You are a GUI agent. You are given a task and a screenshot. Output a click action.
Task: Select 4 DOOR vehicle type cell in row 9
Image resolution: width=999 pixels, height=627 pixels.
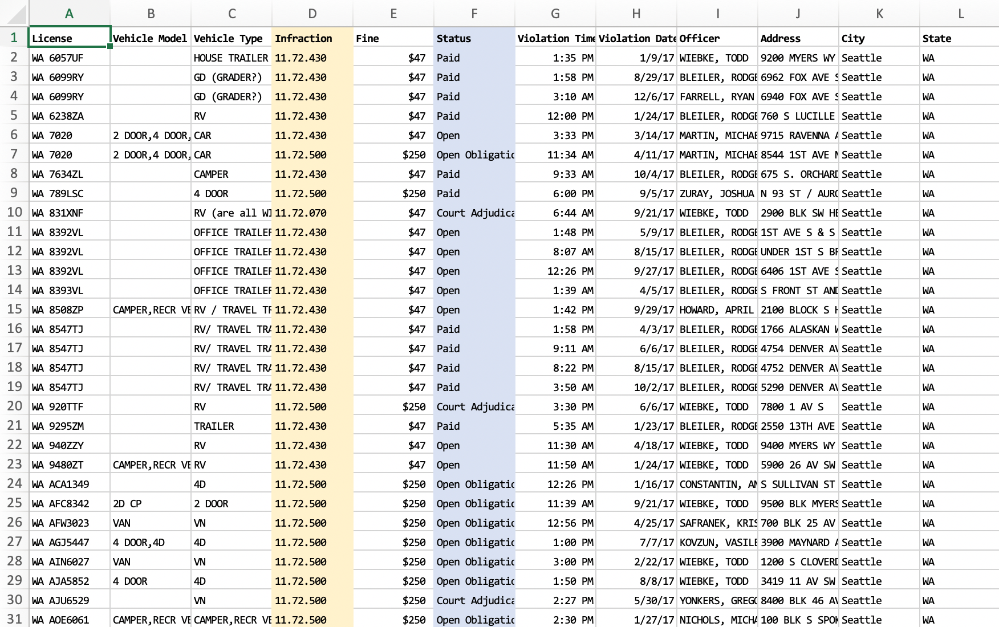point(231,193)
